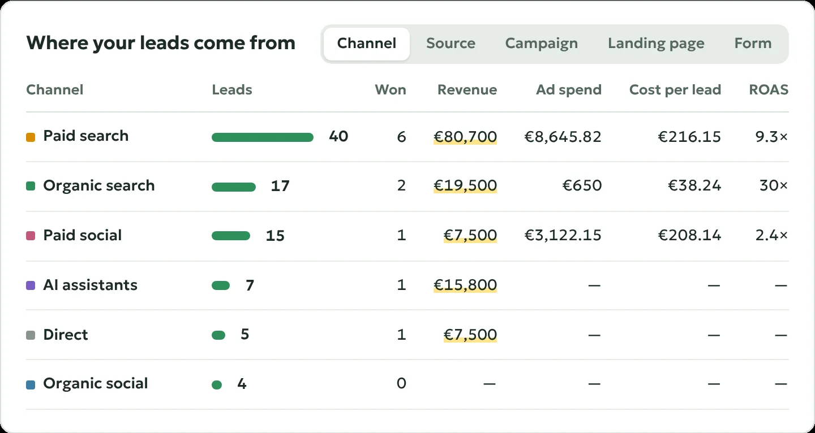Viewport: 815px width, 433px height.
Task: Click the Ad spend column header
Action: (x=569, y=90)
